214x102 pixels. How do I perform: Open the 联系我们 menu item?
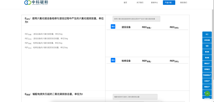point(184,3)
